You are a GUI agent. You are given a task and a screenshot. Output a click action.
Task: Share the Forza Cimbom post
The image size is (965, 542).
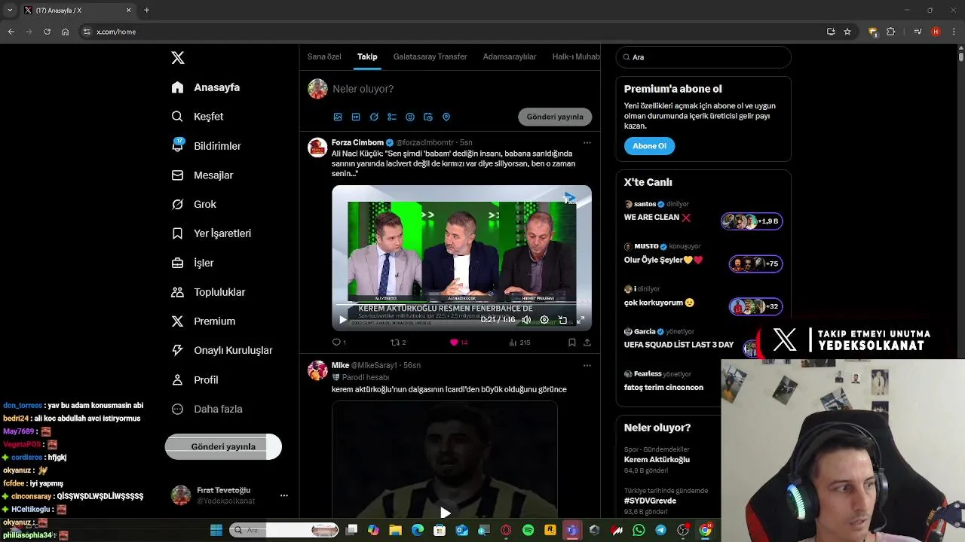point(587,343)
